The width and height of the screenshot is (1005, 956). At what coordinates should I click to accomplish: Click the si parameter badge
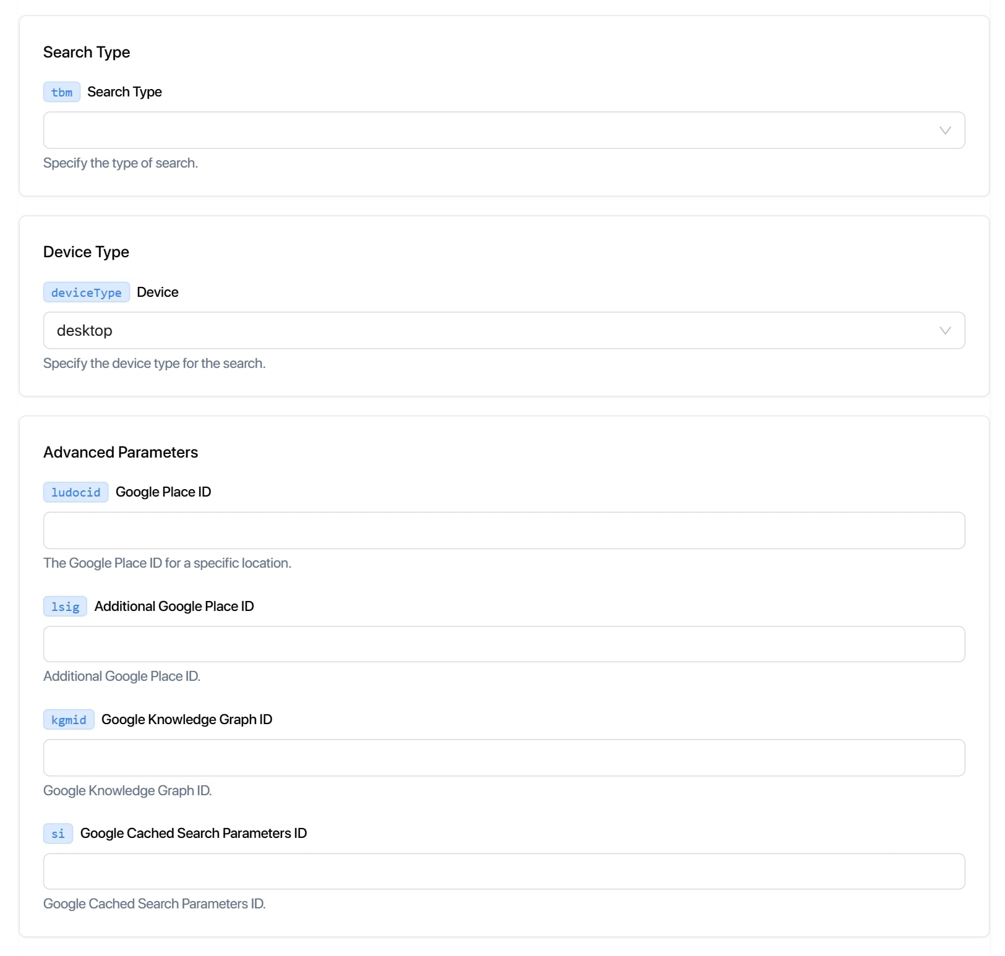coord(58,834)
